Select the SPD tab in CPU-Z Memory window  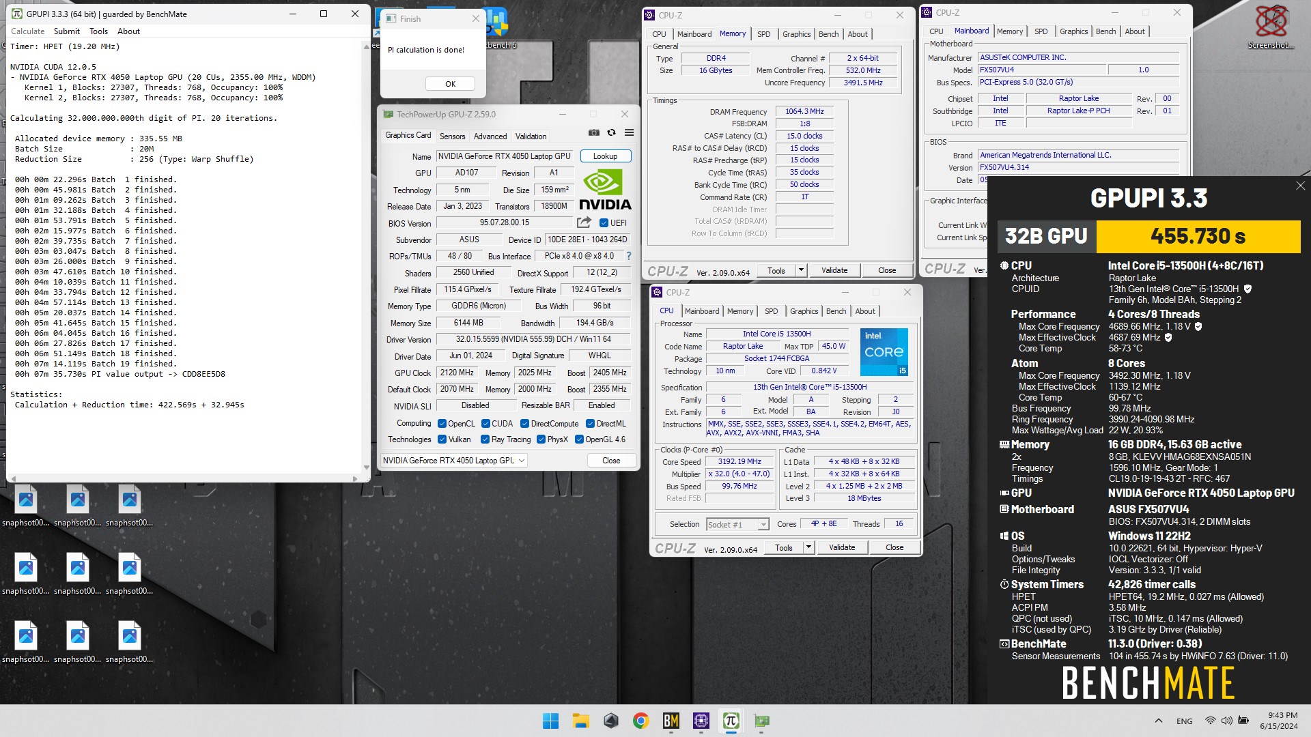point(764,34)
